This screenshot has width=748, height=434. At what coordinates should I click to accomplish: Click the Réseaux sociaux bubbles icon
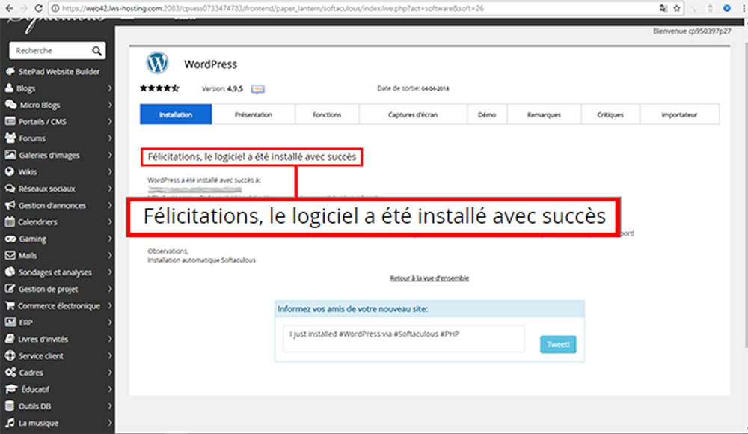10,188
